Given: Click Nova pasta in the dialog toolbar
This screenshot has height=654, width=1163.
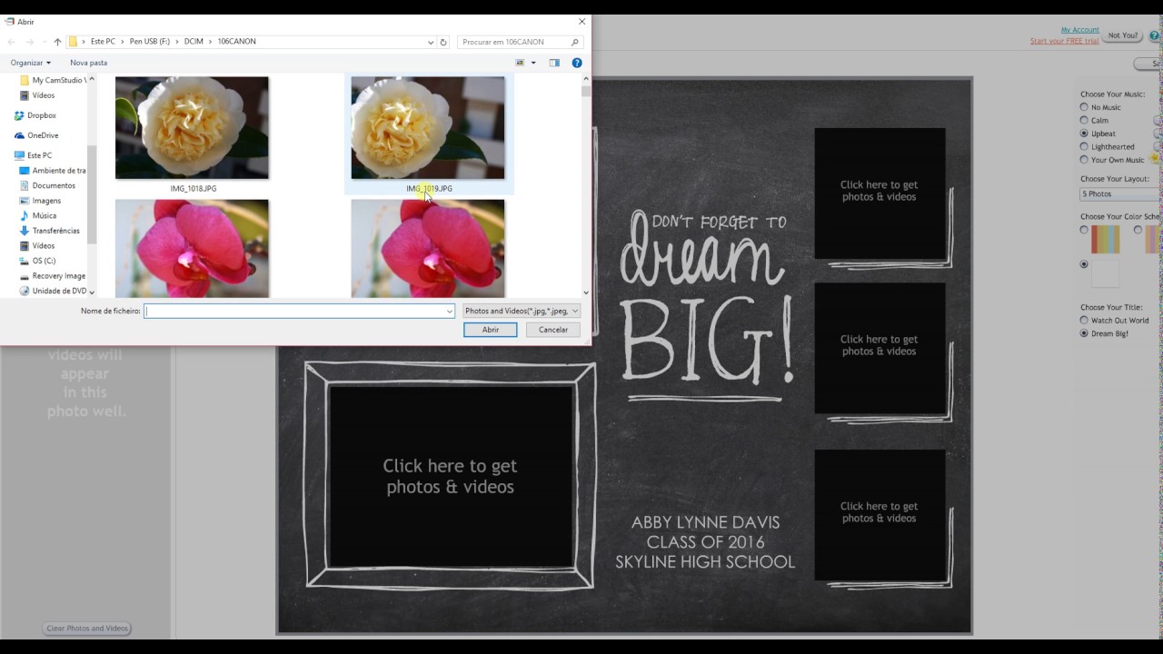Looking at the screenshot, I should pyautogui.click(x=88, y=63).
